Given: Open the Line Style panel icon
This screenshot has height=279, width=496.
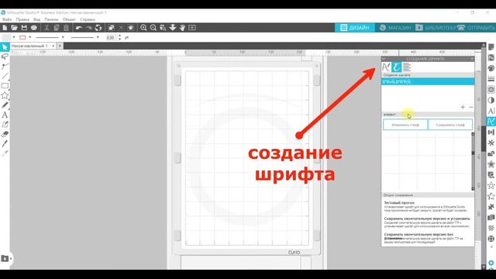Looking at the screenshot, I should coord(491,79).
